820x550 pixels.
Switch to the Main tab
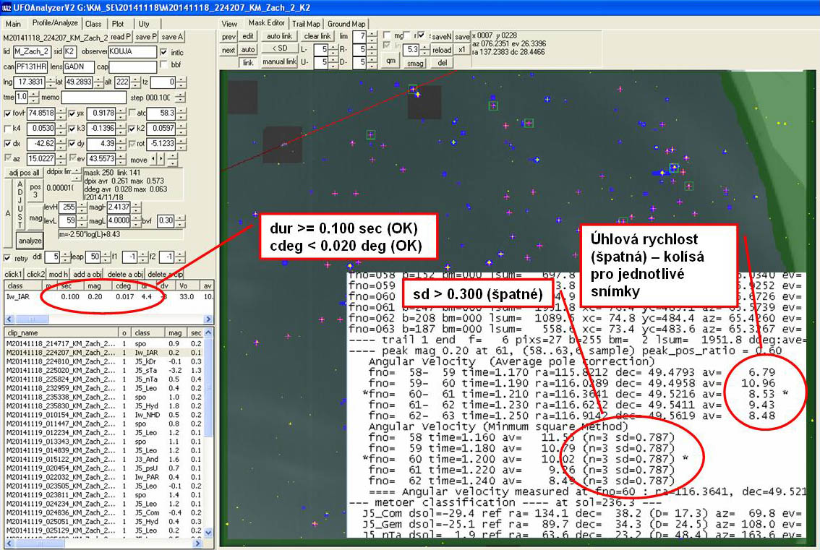13,24
